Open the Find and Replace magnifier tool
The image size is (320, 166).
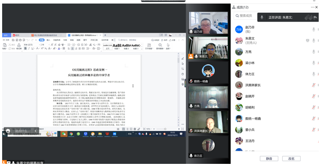point(160,45)
